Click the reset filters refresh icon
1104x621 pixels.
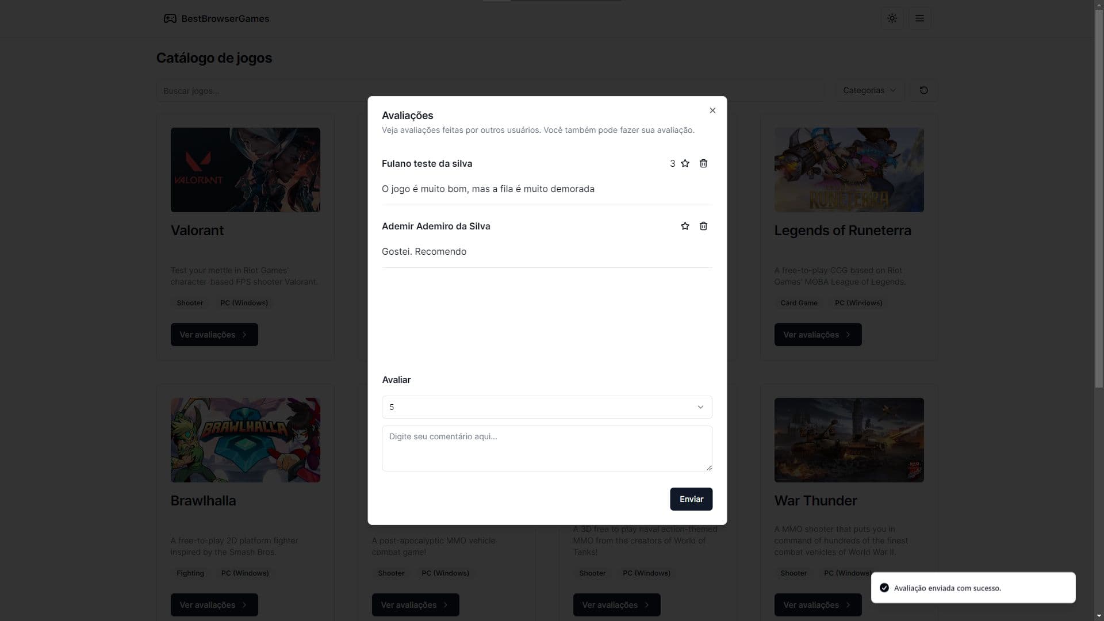click(923, 90)
